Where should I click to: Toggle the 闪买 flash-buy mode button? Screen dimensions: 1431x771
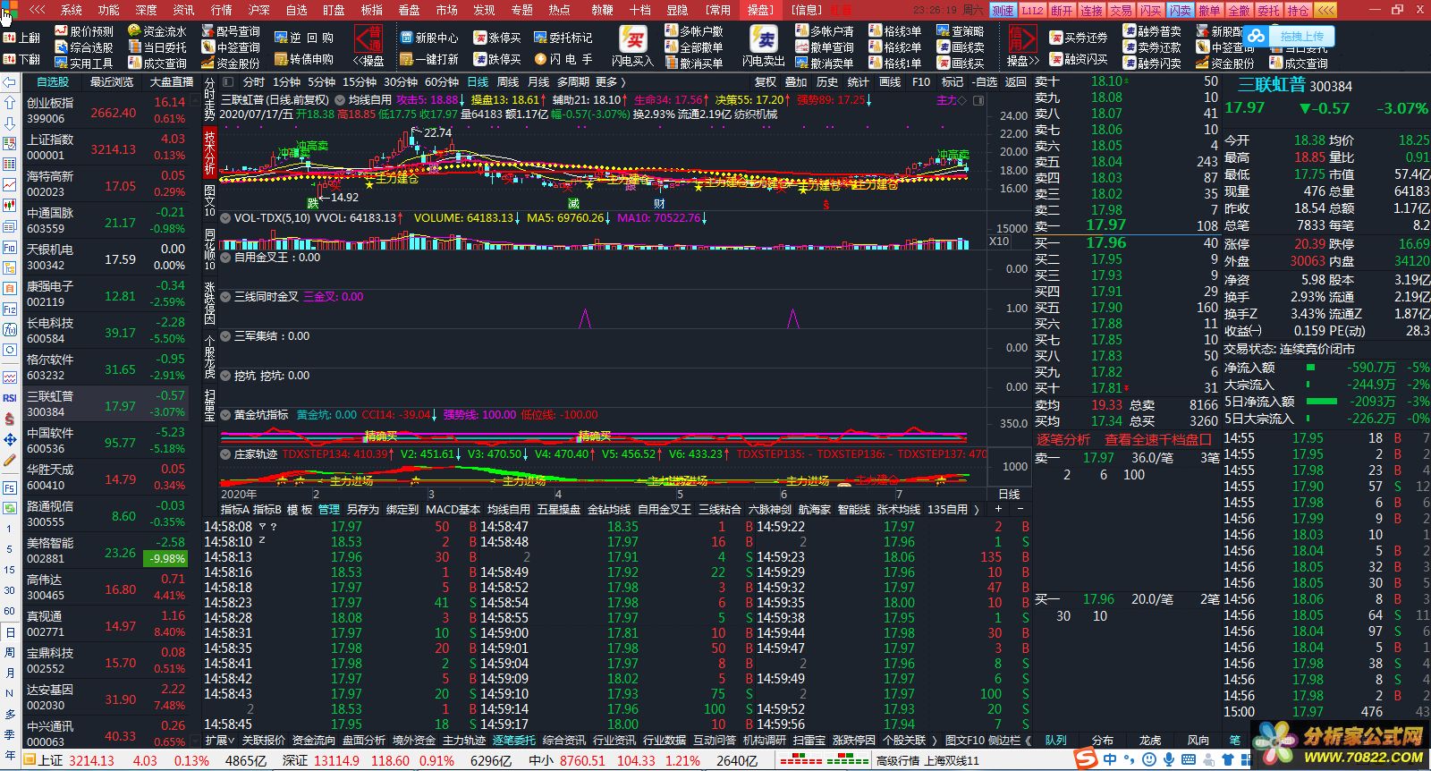click(x=1151, y=10)
